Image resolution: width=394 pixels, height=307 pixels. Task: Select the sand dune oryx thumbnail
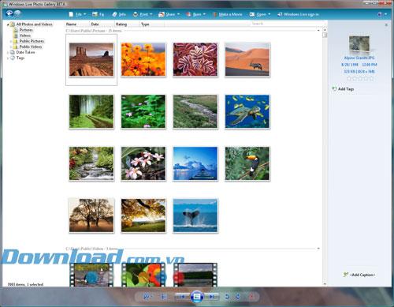pos(247,59)
